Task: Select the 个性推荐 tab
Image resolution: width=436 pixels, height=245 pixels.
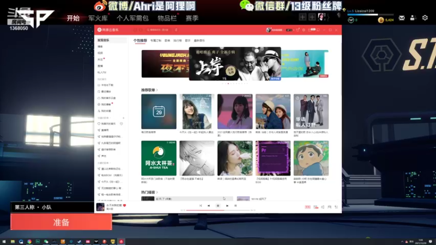Action: (140, 40)
